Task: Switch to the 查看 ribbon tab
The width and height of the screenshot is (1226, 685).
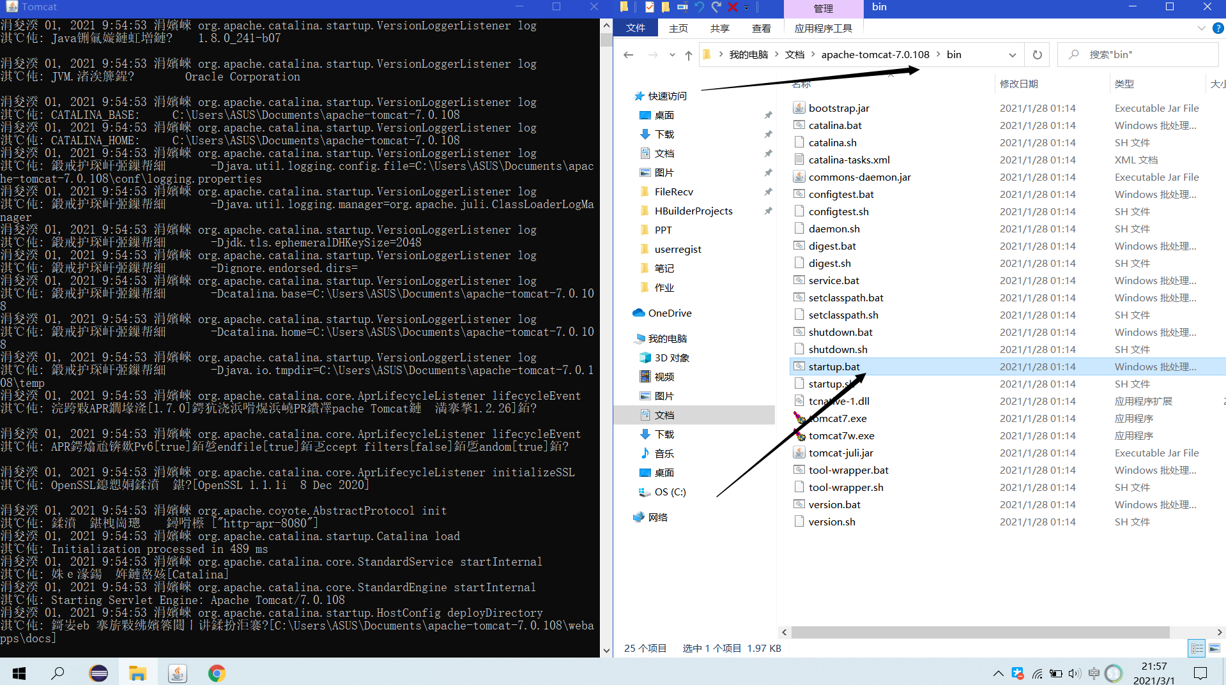Action: pos(761,28)
